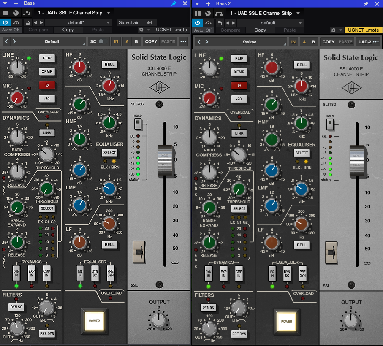383x346 pixels.
Task: Add an insert with plus icon in Bass
Action: tap(16, 3)
